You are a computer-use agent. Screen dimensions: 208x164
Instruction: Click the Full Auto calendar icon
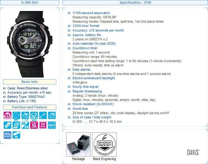click(16, 125)
